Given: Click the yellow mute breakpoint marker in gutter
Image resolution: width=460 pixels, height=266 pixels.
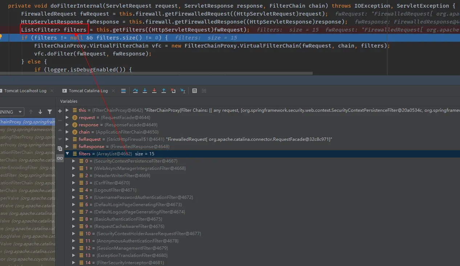Looking at the screenshot, I should (1, 37).
